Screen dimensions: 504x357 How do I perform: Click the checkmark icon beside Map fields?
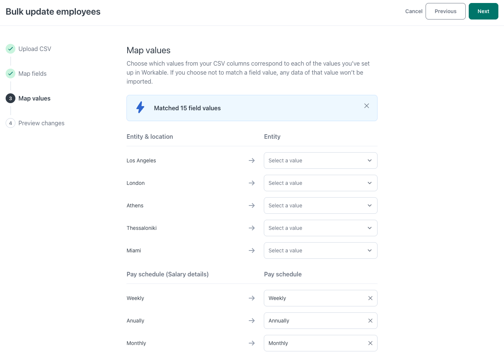[x=10, y=73]
